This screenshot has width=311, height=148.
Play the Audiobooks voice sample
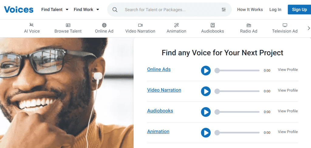tap(206, 112)
